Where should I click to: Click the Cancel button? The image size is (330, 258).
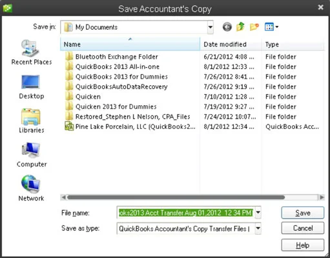click(x=303, y=228)
